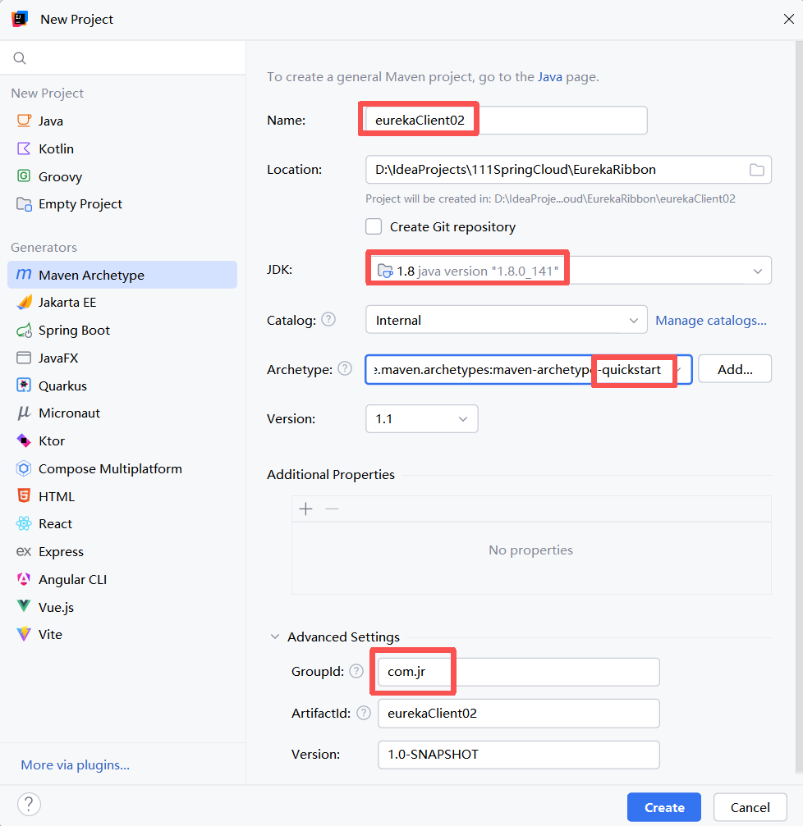The image size is (803, 826).
Task: Enable Create Git repository checkbox
Action: tap(374, 226)
